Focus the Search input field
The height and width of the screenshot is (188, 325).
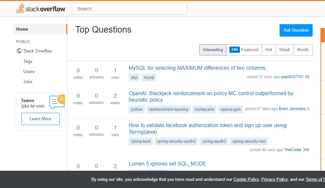(x=129, y=9)
